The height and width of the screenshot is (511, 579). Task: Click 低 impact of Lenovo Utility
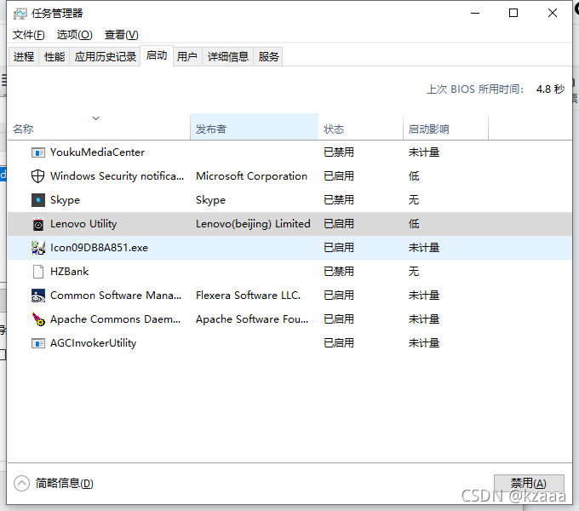[x=414, y=224]
